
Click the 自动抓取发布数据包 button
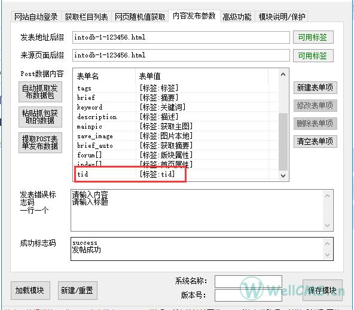(x=40, y=92)
